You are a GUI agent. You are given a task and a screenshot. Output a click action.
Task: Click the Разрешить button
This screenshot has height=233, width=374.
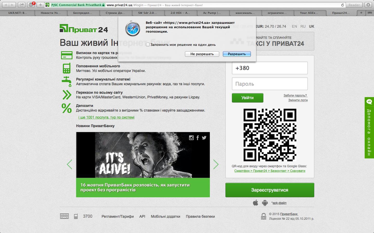pos(237,54)
